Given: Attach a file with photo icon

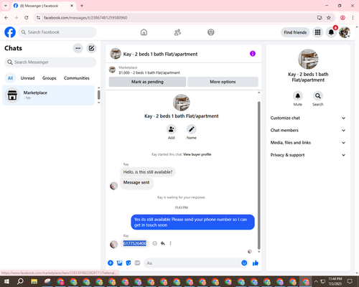Looking at the screenshot, I should (119, 263).
